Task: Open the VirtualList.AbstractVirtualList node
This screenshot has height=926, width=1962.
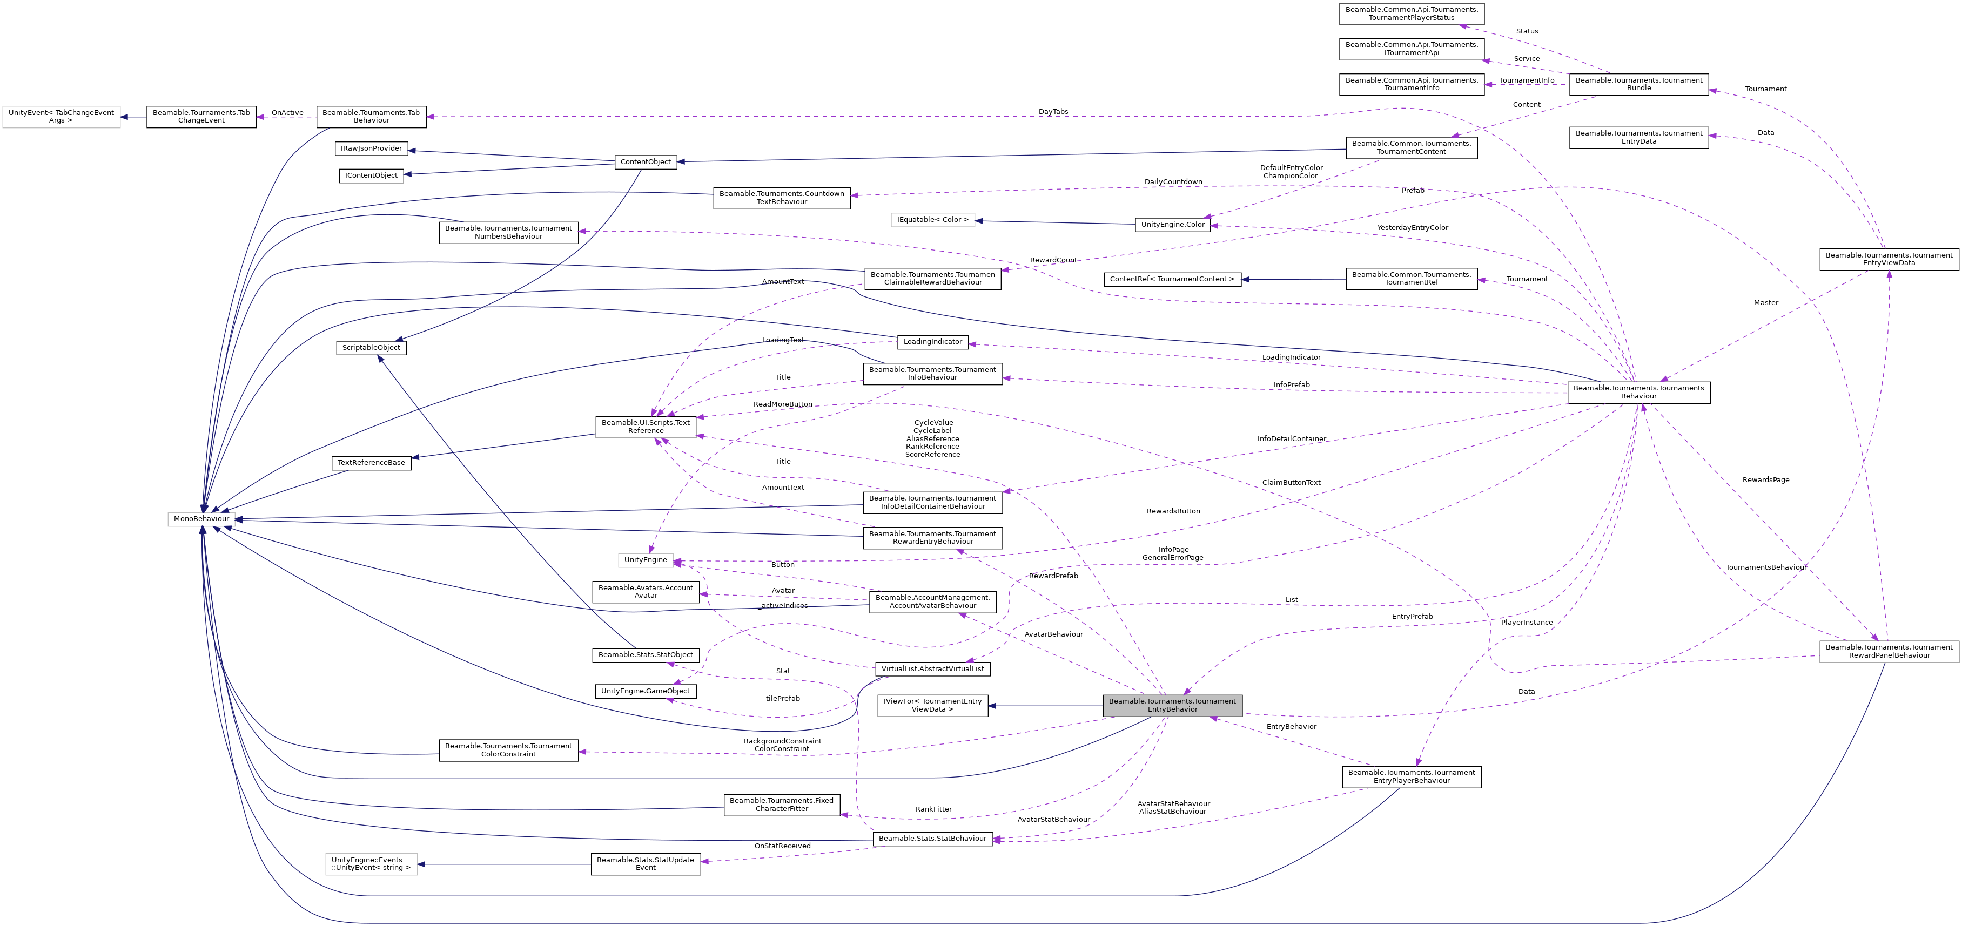Action: click(x=932, y=670)
